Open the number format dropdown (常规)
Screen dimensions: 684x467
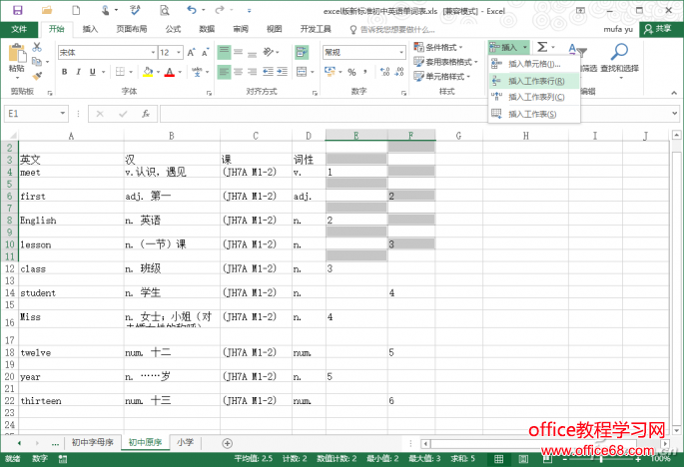(401, 52)
